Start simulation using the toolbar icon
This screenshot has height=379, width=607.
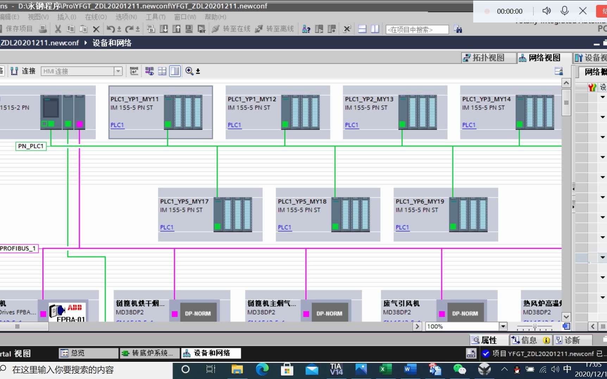click(x=189, y=29)
